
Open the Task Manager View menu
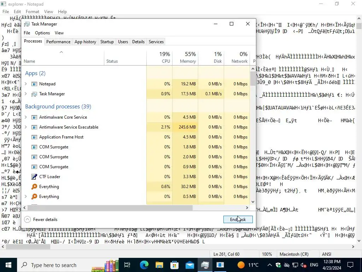(x=59, y=33)
